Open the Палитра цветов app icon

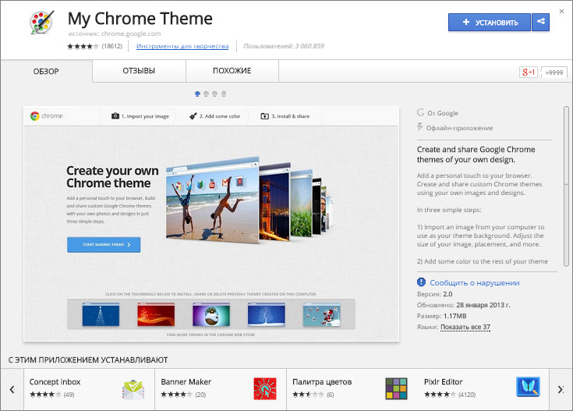(x=397, y=388)
